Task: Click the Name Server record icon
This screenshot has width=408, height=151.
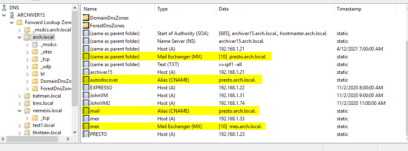Action: coord(86,41)
